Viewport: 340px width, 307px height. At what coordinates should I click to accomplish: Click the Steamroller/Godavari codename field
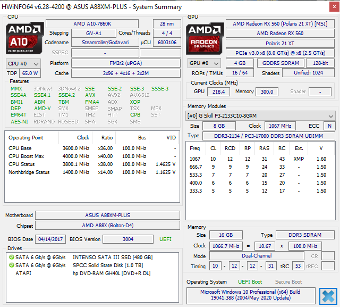105,43
